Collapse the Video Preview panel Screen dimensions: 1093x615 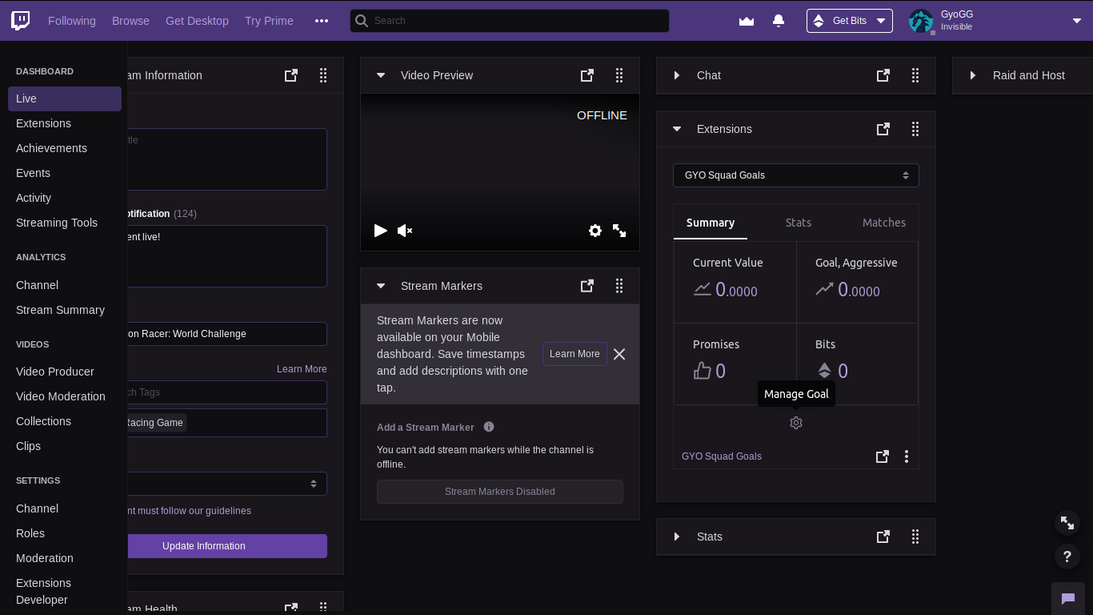point(381,75)
